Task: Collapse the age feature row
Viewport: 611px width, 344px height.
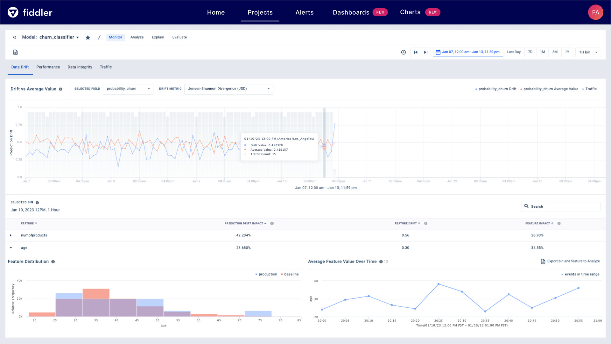Action: coord(11,248)
